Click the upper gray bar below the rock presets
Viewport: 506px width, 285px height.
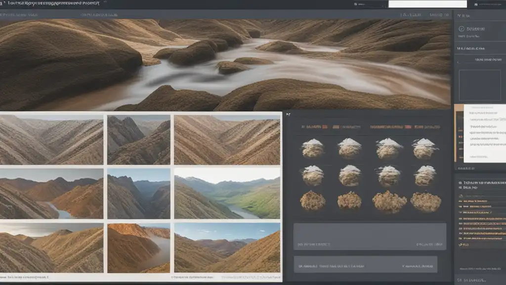pyautogui.click(x=370, y=236)
